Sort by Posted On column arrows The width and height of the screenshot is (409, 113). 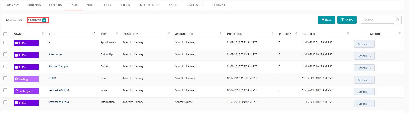tap(272, 33)
